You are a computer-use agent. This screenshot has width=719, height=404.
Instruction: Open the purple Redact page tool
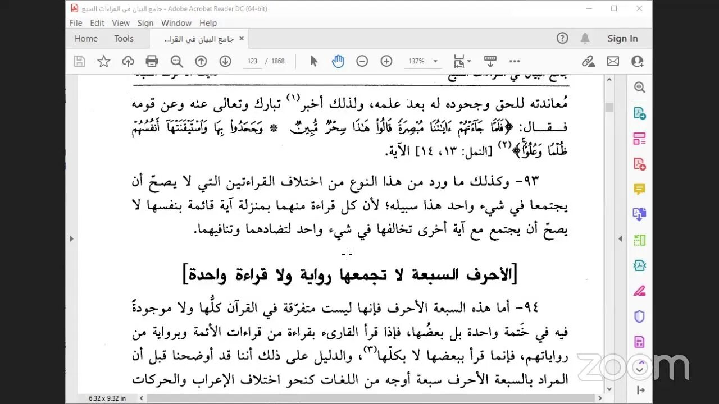coord(639,342)
